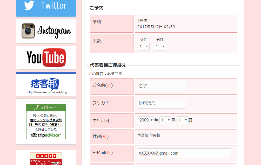
Task: Click the 生年月日 label cell
Action: pos(111,121)
